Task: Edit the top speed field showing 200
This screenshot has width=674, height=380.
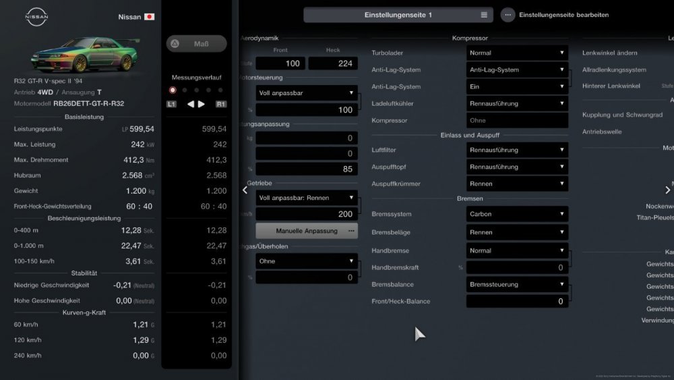Action: 307,214
